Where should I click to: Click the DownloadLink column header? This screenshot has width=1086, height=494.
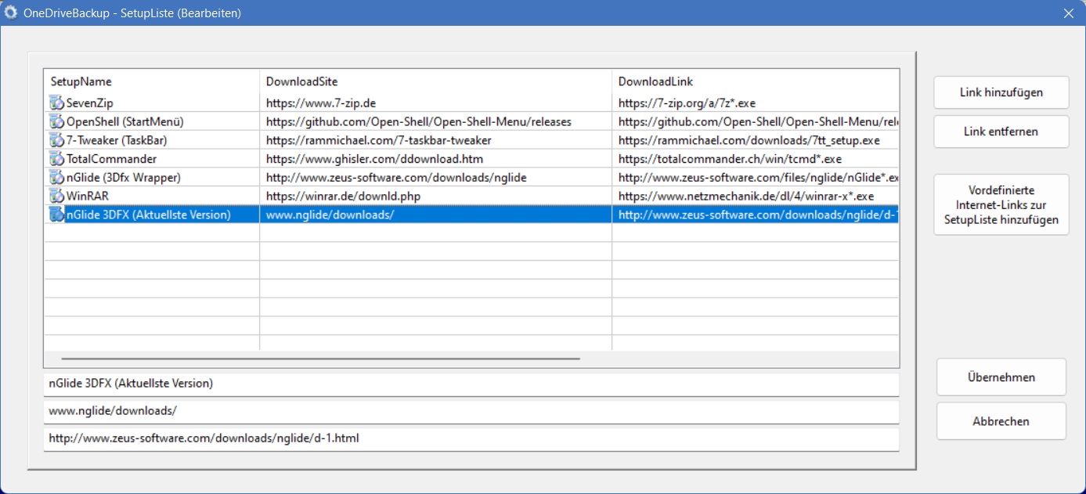[x=756, y=81]
